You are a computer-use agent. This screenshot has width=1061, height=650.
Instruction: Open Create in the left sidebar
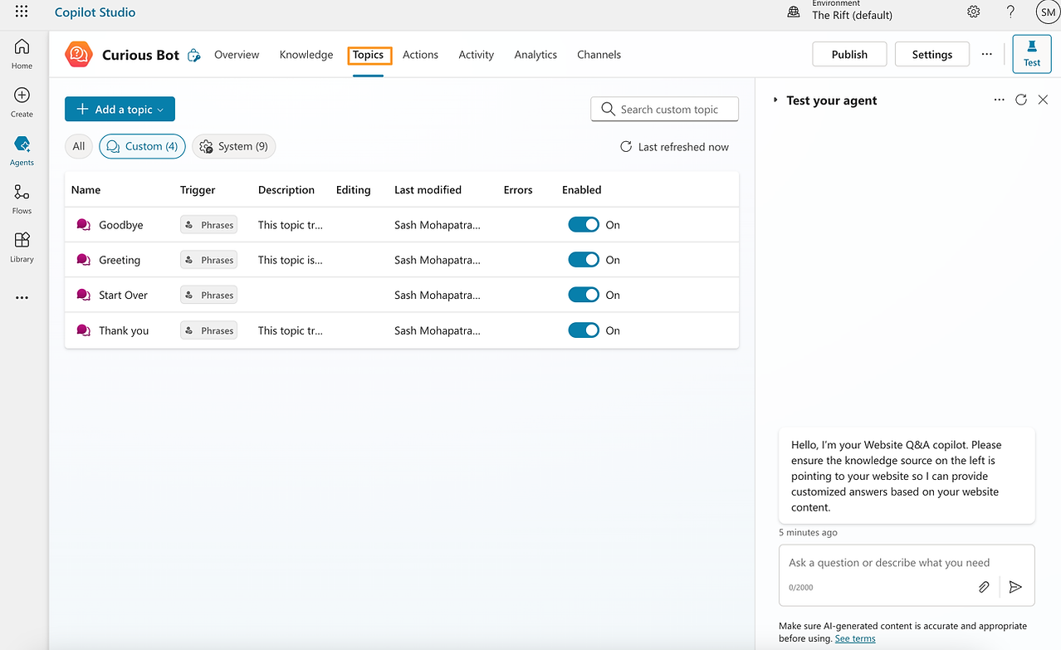(x=22, y=102)
